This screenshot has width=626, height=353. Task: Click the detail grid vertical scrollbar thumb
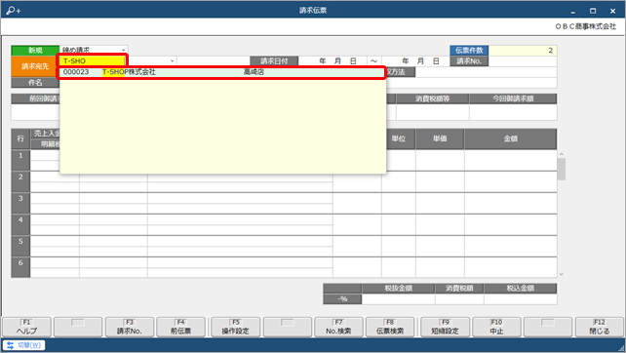(x=562, y=169)
